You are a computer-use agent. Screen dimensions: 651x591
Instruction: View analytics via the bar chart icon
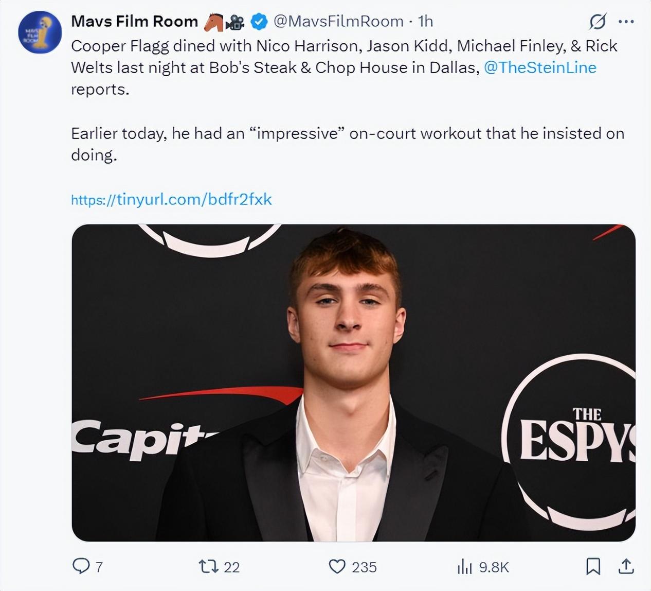click(x=464, y=567)
